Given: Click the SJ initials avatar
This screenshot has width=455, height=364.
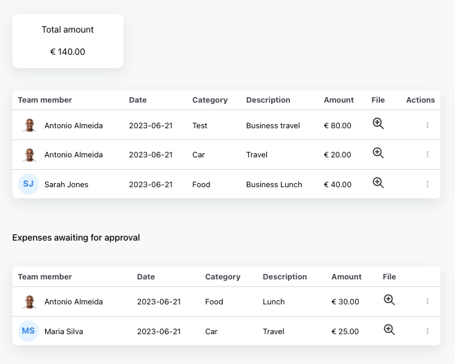Looking at the screenshot, I should [28, 184].
